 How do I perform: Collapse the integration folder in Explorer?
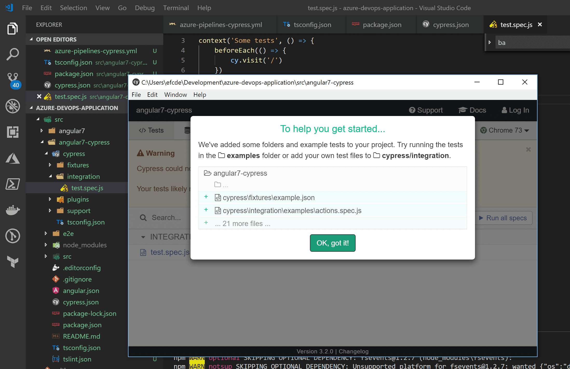click(51, 176)
